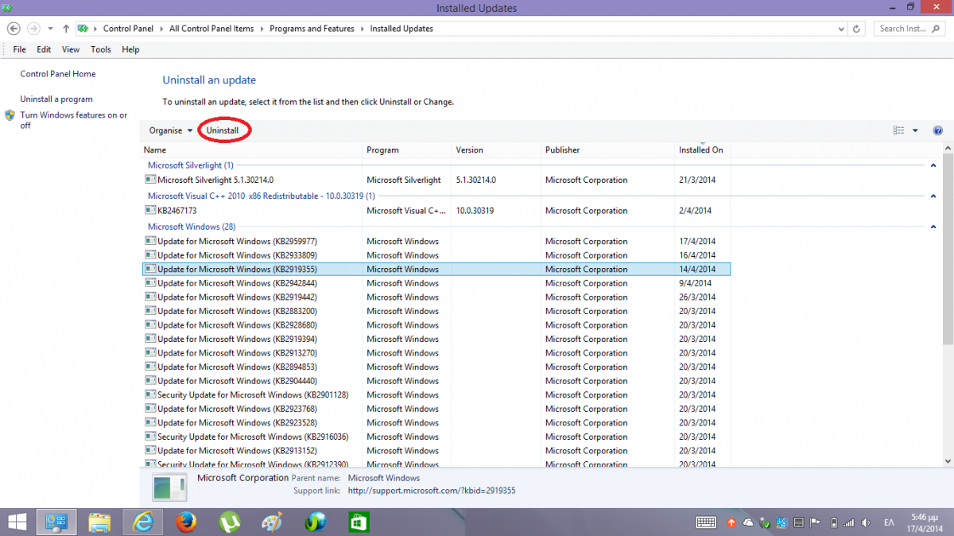This screenshot has height=536, width=954.
Task: Select Update for Microsoft Windows (KB2933809)
Action: click(436, 255)
